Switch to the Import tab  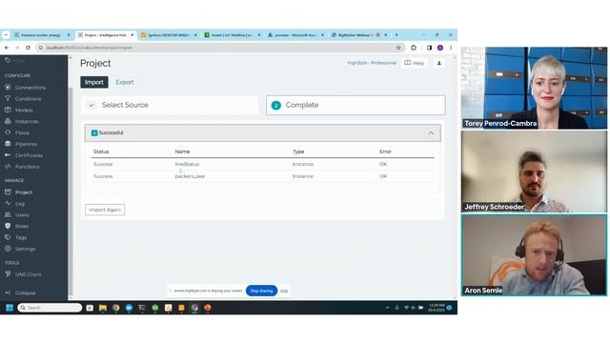point(94,82)
